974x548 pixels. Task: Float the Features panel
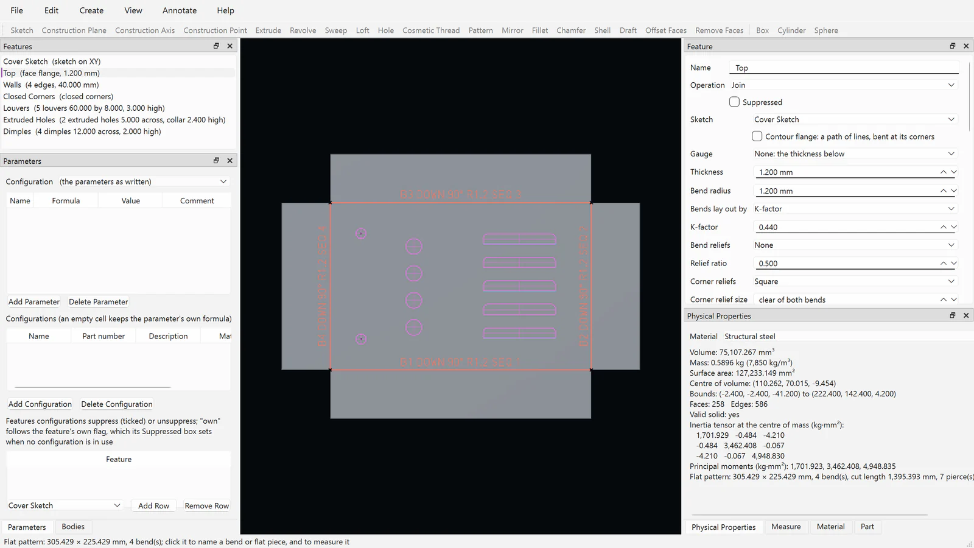[216, 46]
